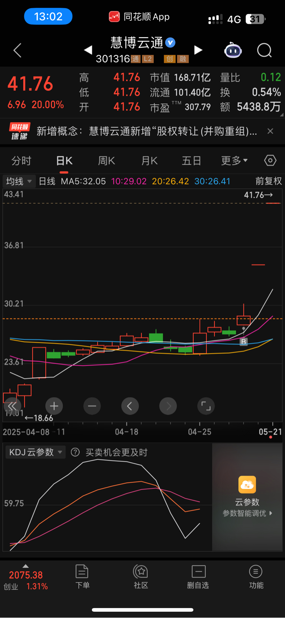Go to previous stock with left triangle

pos(88,50)
